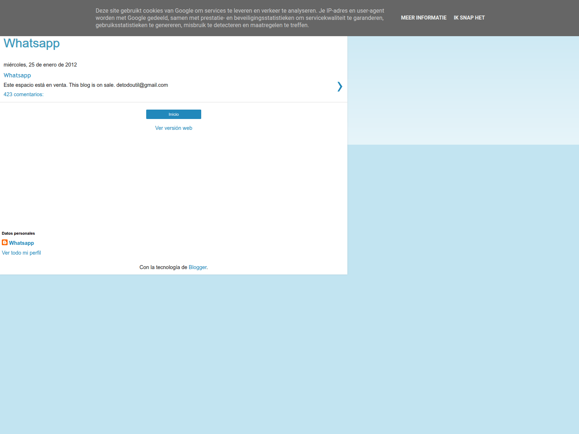The image size is (579, 434).
Task: Open the Whatsapp post title link
Action: 17,75
